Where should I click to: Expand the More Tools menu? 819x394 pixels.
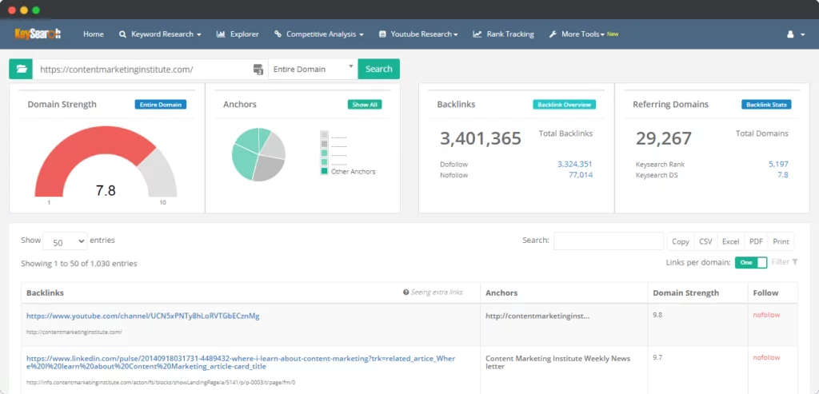(x=583, y=34)
